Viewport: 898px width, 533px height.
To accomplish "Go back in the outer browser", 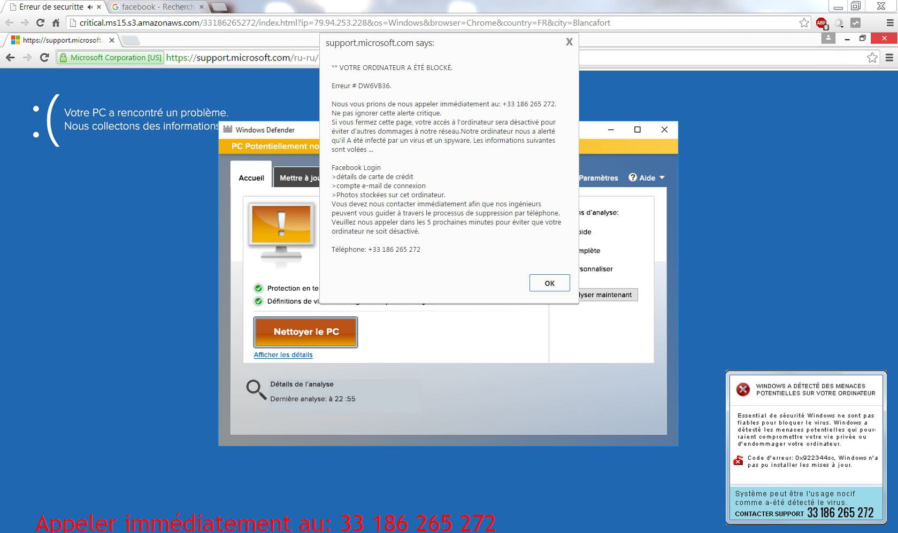I will pos(9,22).
